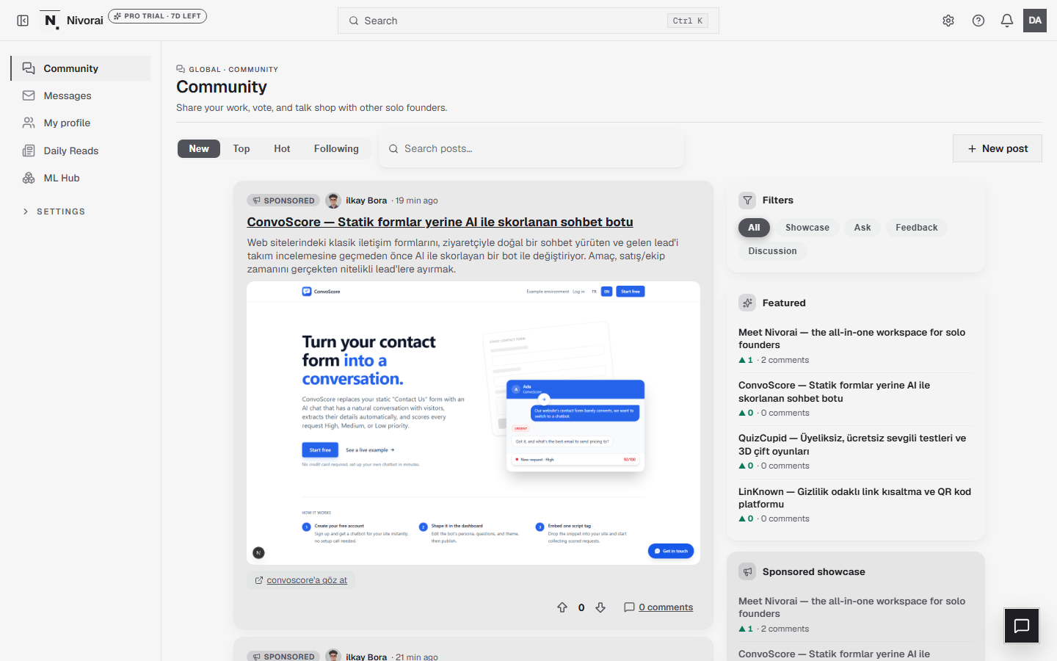Collapse the sidebar panel icon
1057x661 pixels.
23,21
